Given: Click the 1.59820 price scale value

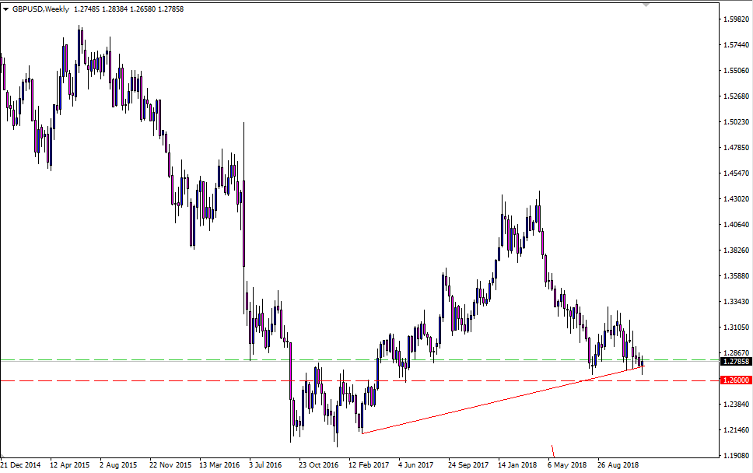Looking at the screenshot, I should coord(736,19).
